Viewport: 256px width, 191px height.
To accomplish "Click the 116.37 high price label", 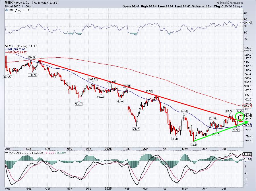I will pos(31,57).
